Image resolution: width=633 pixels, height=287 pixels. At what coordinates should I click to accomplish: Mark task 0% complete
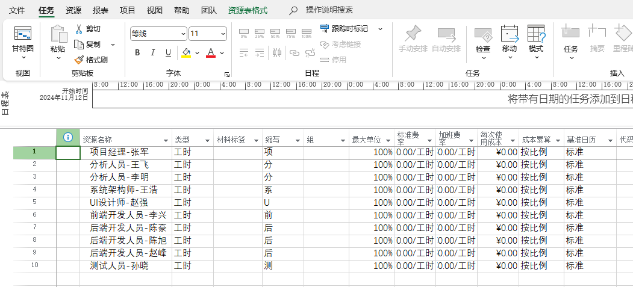[x=244, y=33]
